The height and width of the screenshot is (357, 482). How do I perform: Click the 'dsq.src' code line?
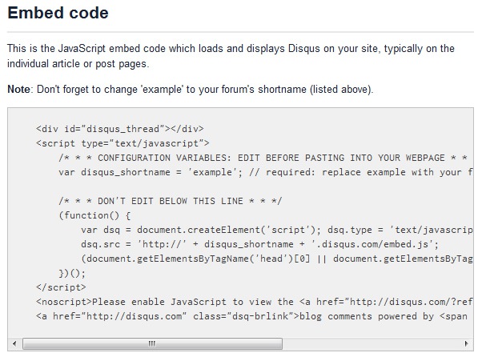click(x=259, y=244)
